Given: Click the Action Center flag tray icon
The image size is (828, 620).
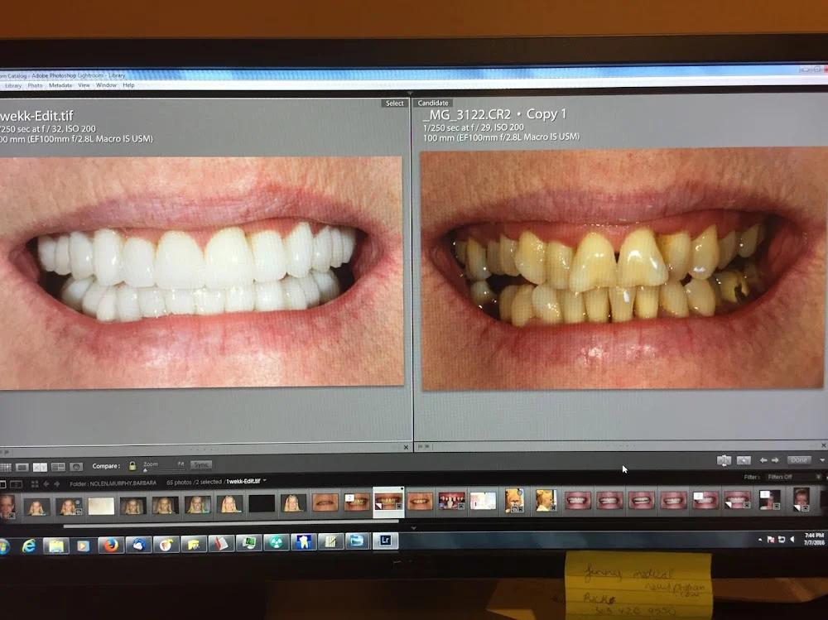Looking at the screenshot, I should 770,539.
